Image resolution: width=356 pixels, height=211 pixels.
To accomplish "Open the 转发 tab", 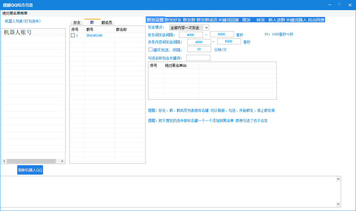I will [261, 20].
